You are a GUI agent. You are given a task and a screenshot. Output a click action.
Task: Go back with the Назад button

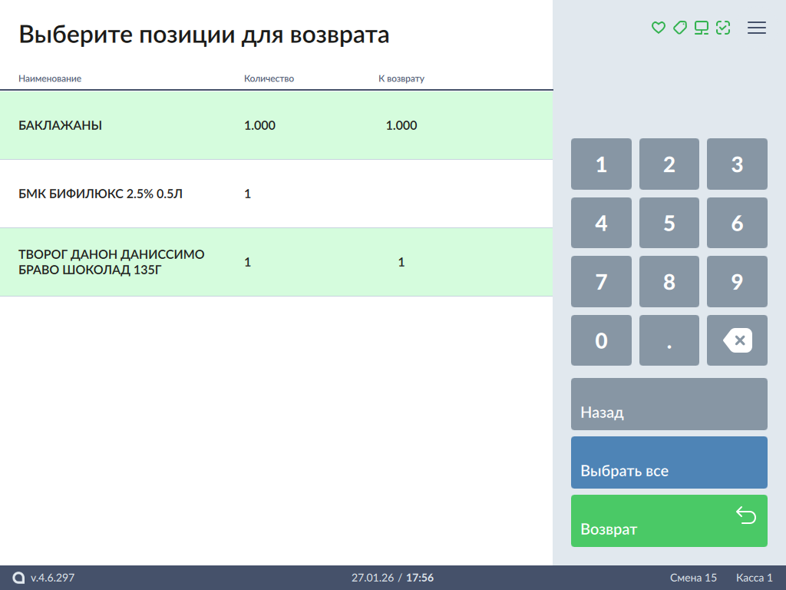[669, 404]
